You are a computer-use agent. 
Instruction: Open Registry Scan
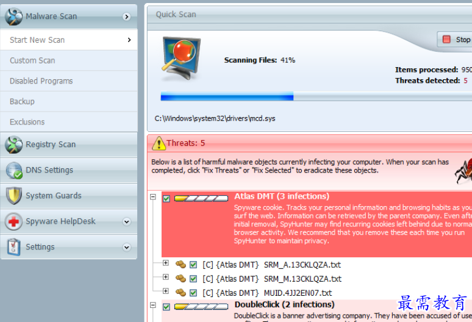69,145
